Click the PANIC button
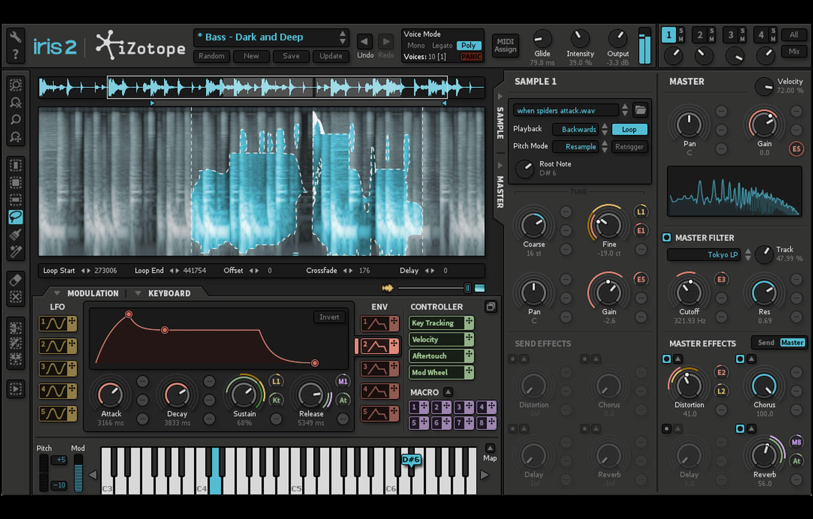Image resolution: width=813 pixels, height=519 pixels. coord(471,57)
